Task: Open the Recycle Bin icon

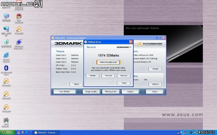Action: coord(6,44)
